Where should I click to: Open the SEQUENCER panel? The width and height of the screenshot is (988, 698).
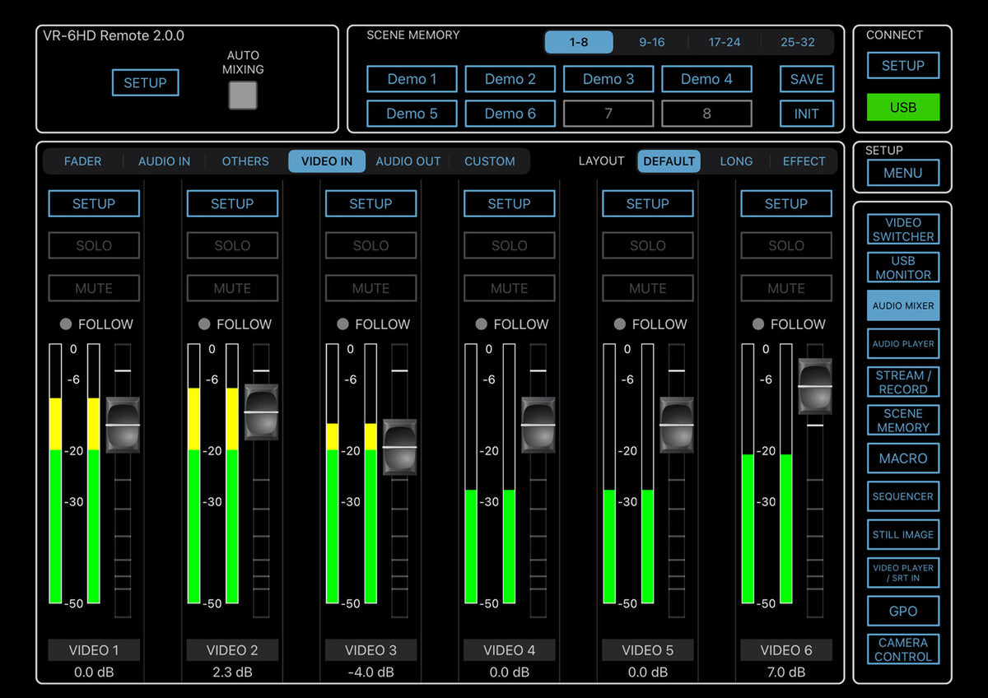(x=902, y=496)
